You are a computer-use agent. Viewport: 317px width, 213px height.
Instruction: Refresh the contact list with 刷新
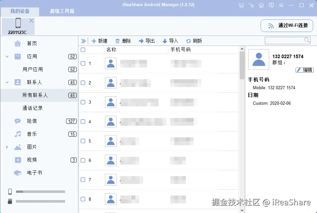(194, 41)
